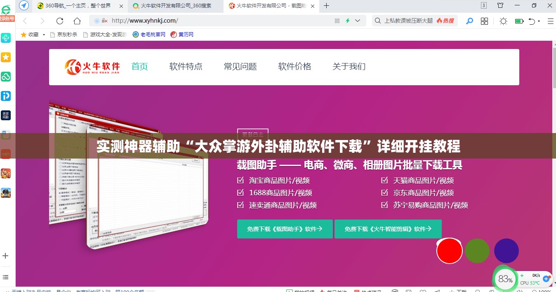Click the checkbox beside 京东商品图片/视频
Image resolution: width=556 pixels, height=292 pixels.
click(x=384, y=193)
